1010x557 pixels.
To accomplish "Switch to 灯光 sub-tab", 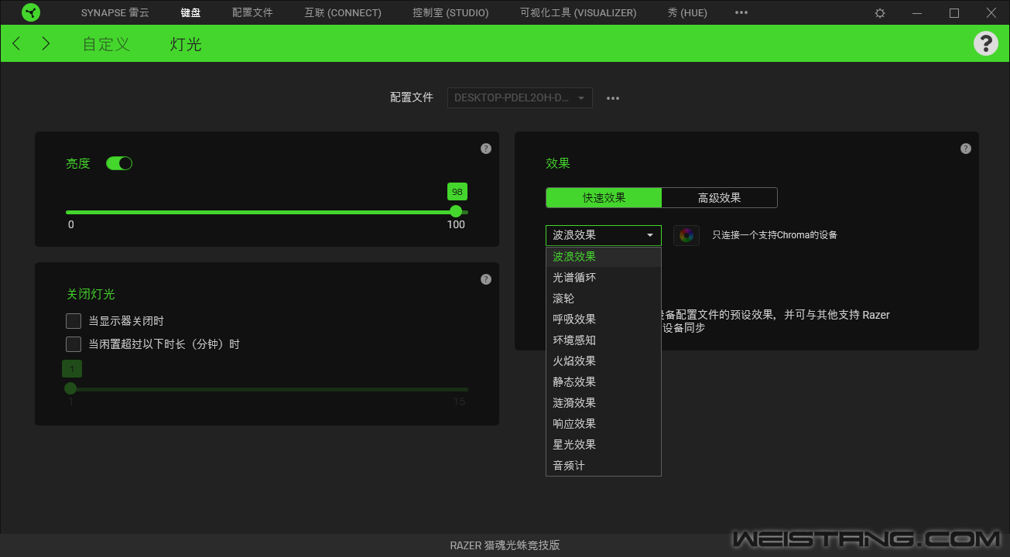I will (x=186, y=44).
